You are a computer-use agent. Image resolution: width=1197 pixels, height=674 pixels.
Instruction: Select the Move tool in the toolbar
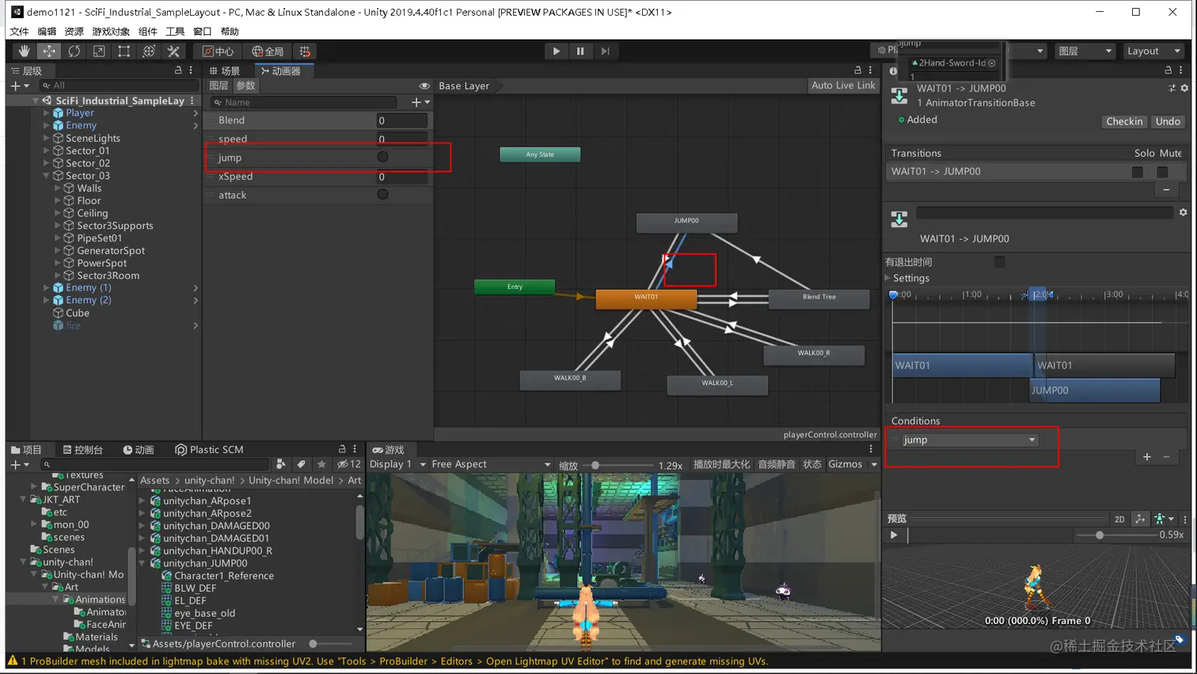pos(49,51)
